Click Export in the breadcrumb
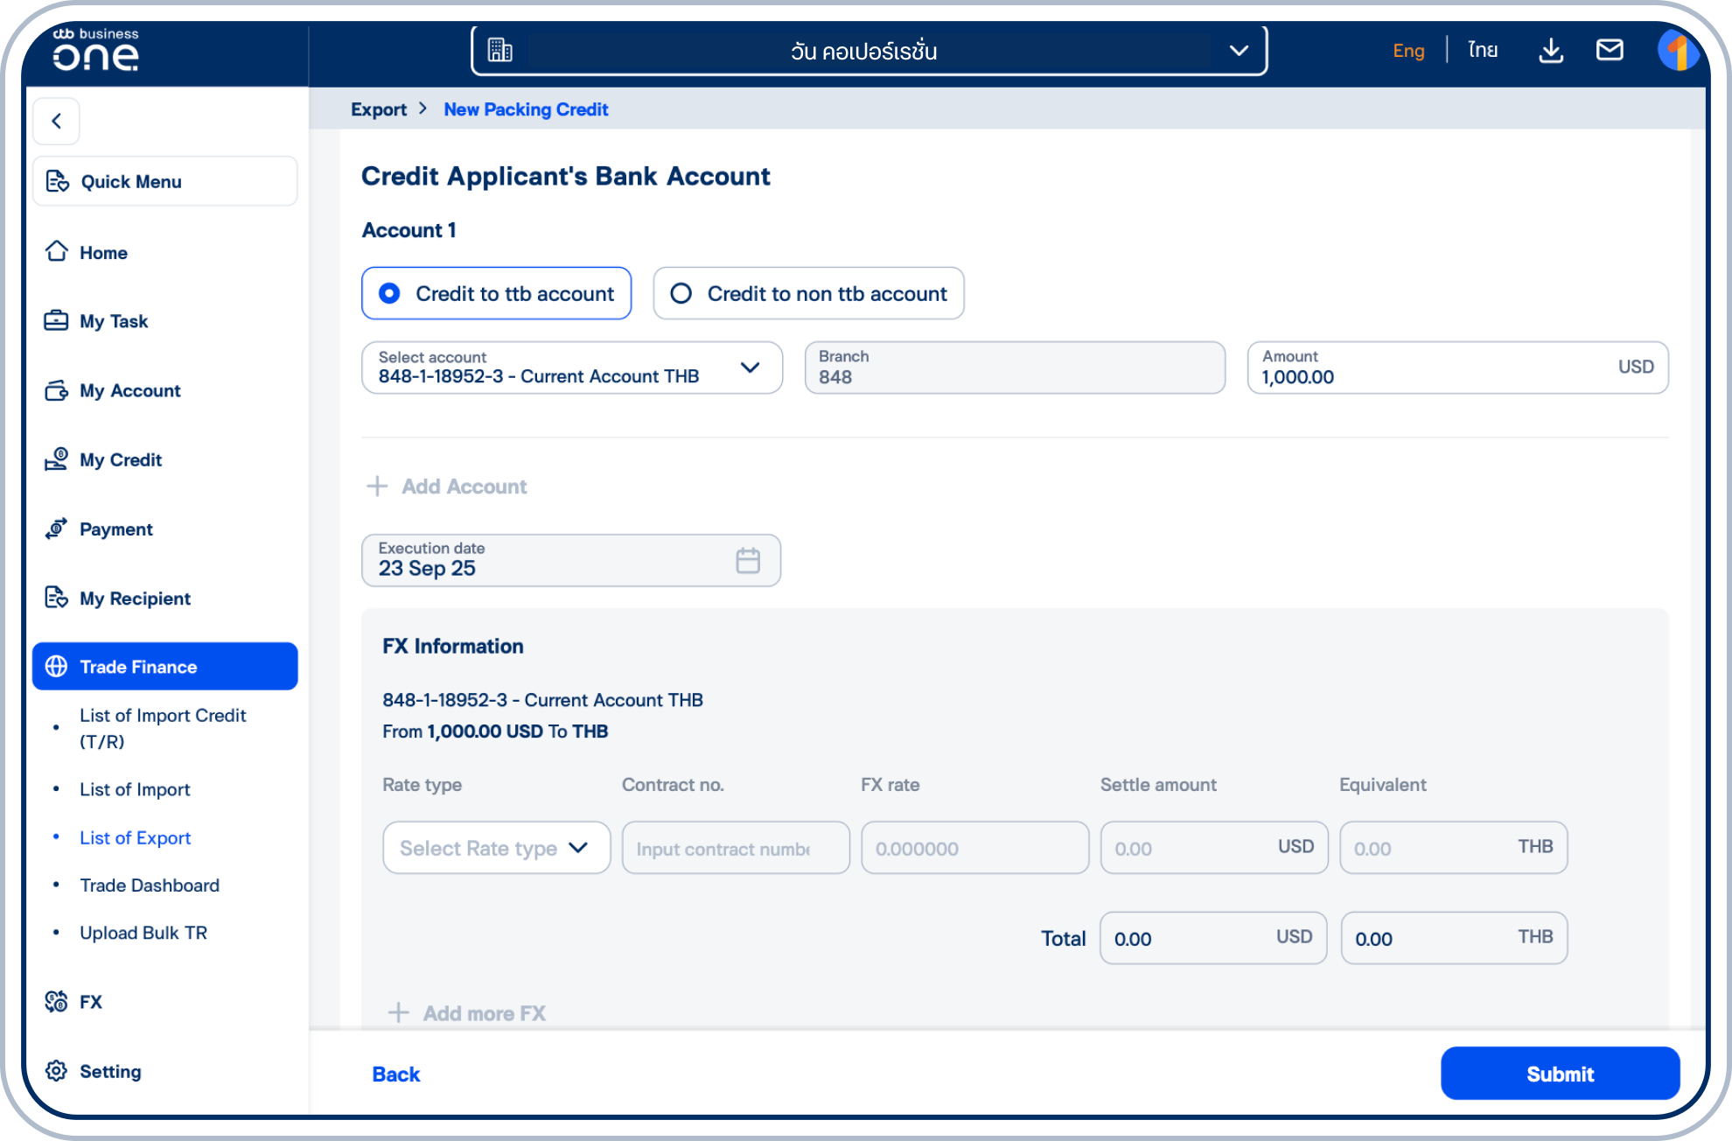Screen dimensions: 1732x1141 (379, 108)
